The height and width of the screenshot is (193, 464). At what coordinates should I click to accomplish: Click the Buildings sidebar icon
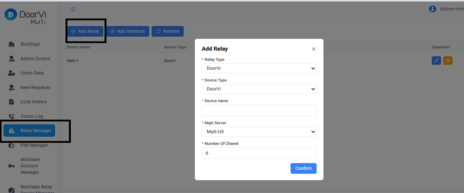tap(11, 44)
